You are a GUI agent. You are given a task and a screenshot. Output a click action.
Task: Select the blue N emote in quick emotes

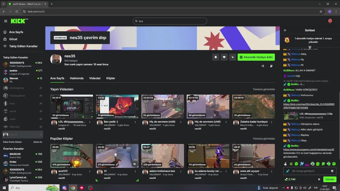click(302, 164)
